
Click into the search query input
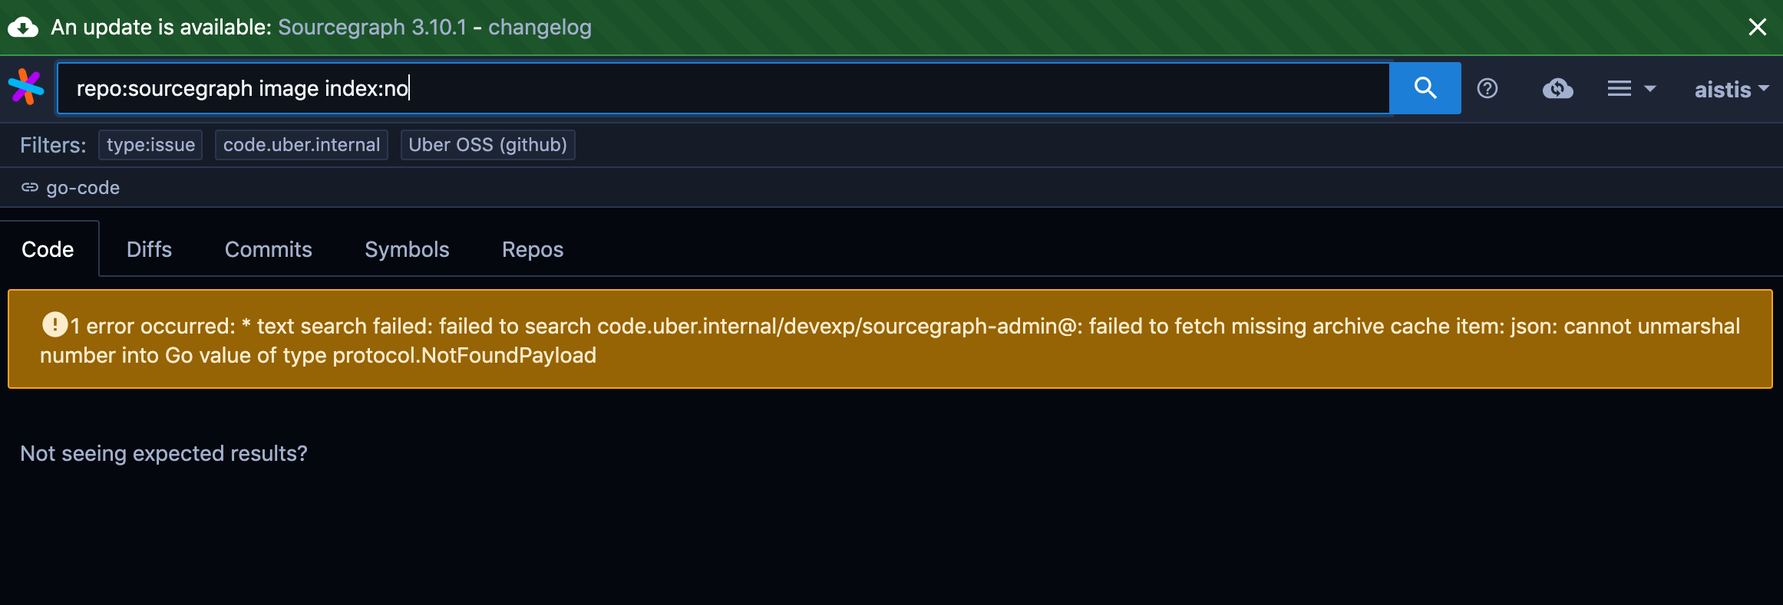click(x=723, y=88)
